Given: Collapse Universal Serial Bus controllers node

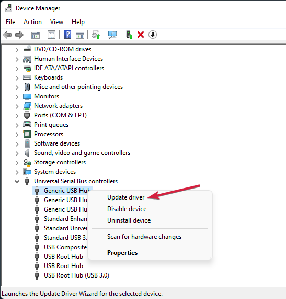Looking at the screenshot, I should tap(17, 181).
